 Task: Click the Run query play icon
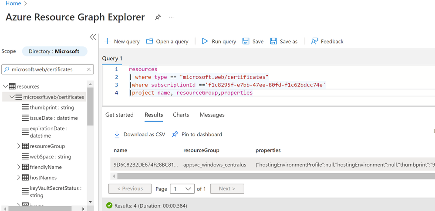pyautogui.click(x=205, y=42)
